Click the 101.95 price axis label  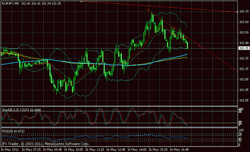[244, 90]
